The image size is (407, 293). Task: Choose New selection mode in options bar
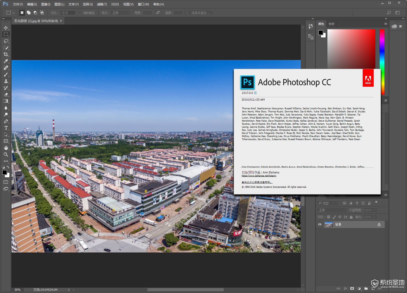22,13
